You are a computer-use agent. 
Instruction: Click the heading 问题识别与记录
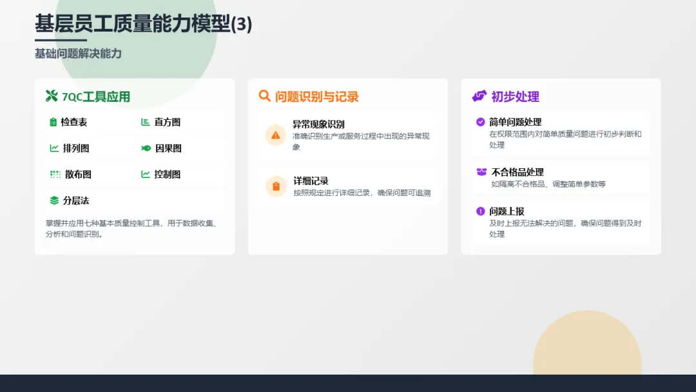[x=316, y=97]
